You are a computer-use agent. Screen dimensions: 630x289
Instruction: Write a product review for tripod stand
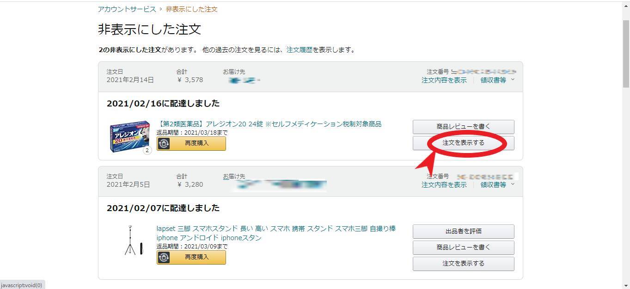pos(463,248)
